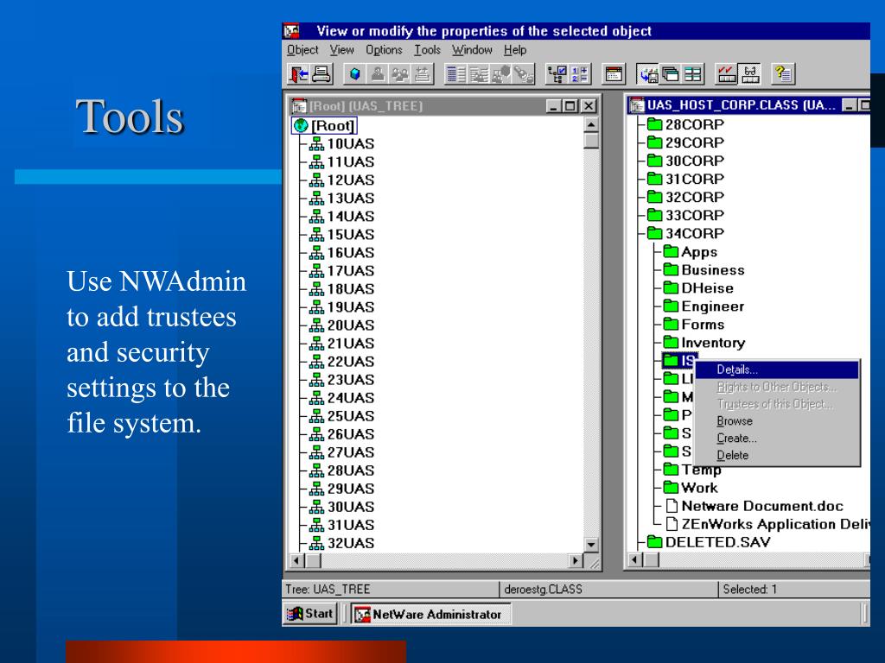Click the Cascade windows toolbar icon
This screenshot has height=663, width=885.
click(670, 74)
